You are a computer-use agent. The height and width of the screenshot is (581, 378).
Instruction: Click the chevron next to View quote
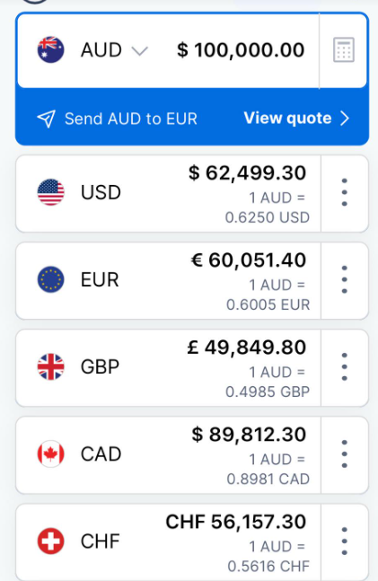click(345, 119)
